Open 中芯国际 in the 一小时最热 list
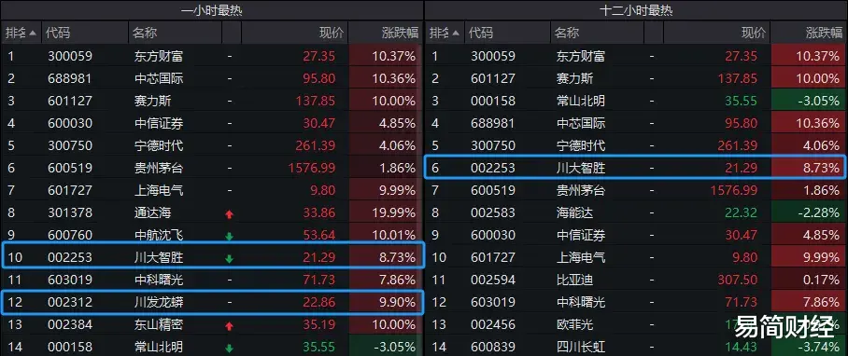This screenshot has height=356, width=848. pyautogui.click(x=159, y=79)
